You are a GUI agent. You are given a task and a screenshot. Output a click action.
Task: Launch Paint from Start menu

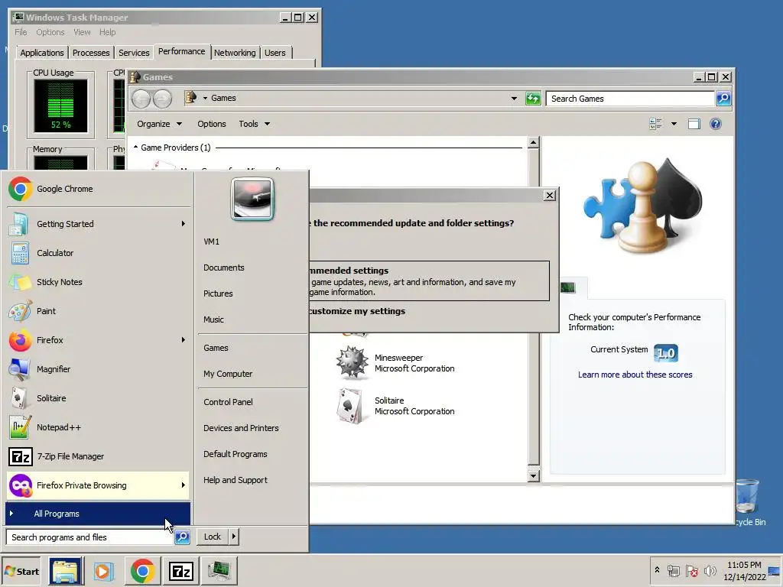click(99, 311)
